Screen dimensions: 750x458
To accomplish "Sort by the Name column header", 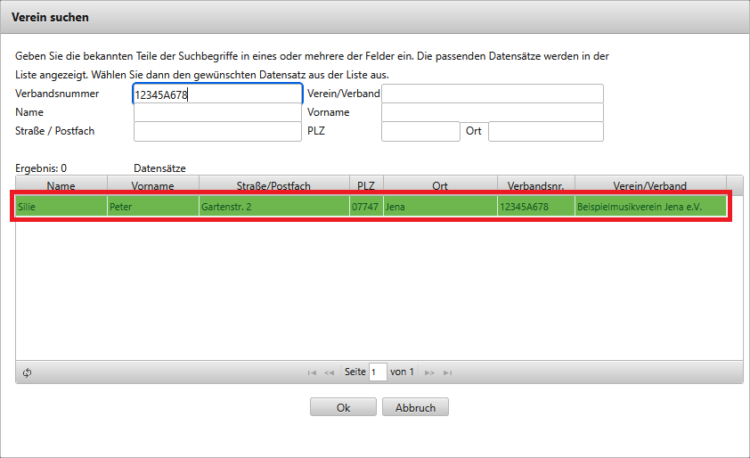I will click(61, 185).
